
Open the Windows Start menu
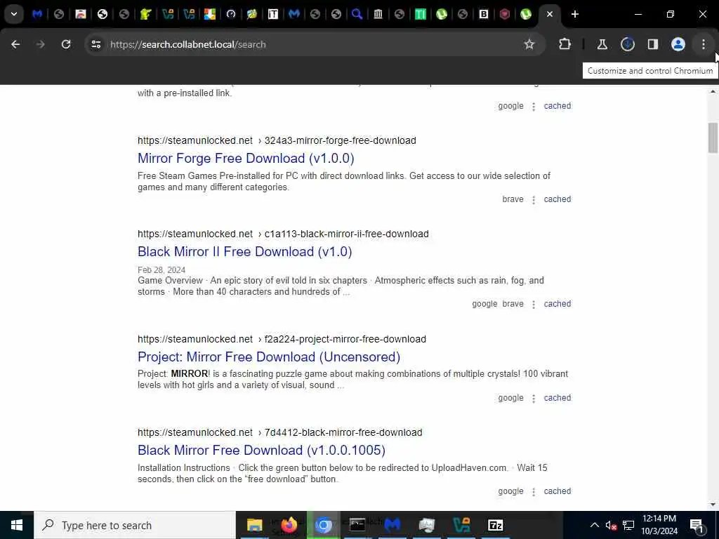point(17,525)
